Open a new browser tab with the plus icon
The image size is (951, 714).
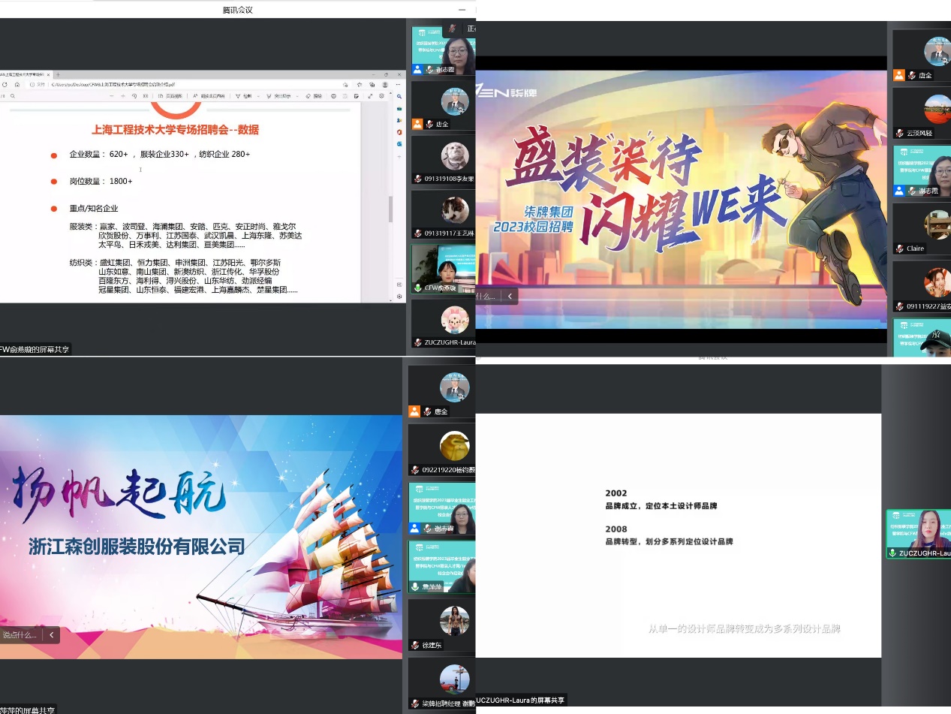(x=58, y=75)
